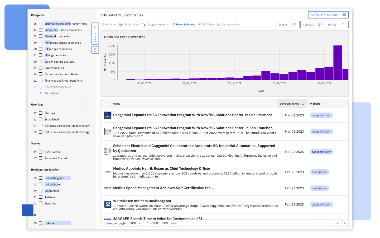Click the Cluster View icon
The width and height of the screenshot is (380, 238).
coord(121,24)
